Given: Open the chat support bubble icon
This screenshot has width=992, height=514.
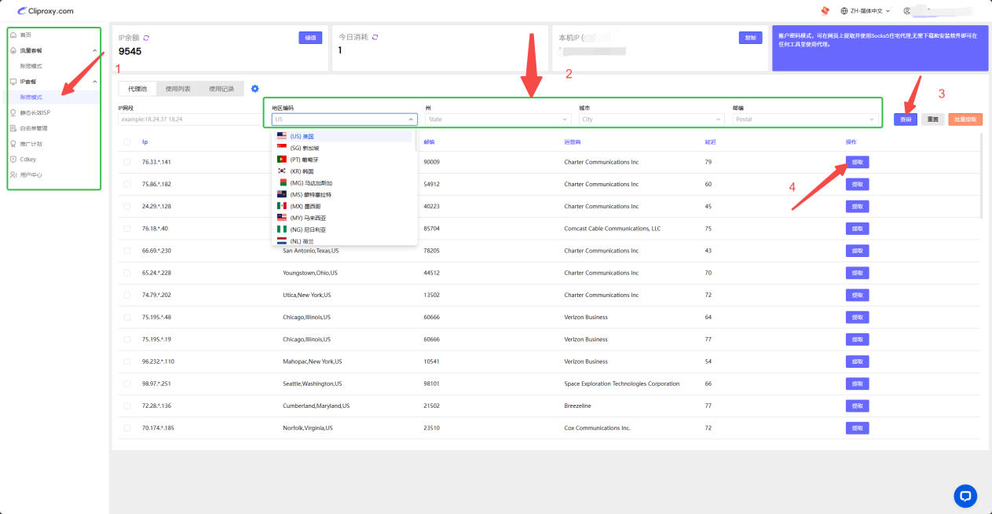Looking at the screenshot, I should point(965,495).
